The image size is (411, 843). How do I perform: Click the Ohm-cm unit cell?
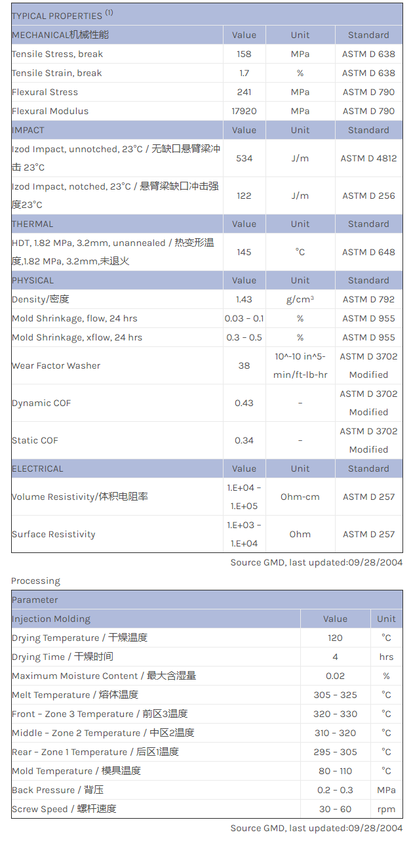[300, 497]
